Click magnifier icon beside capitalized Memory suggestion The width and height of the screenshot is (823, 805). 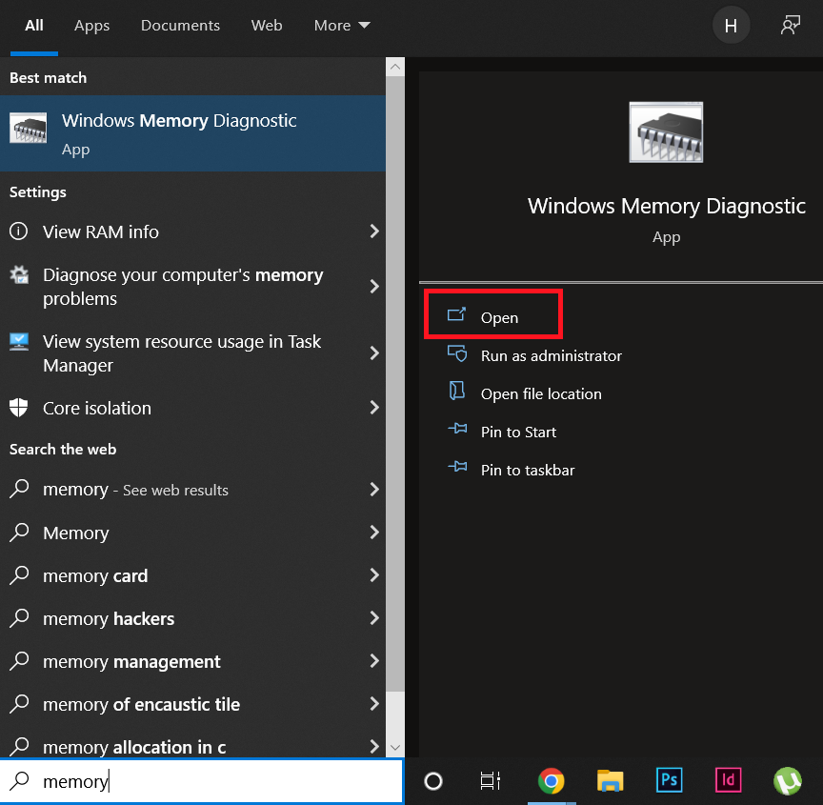19,533
